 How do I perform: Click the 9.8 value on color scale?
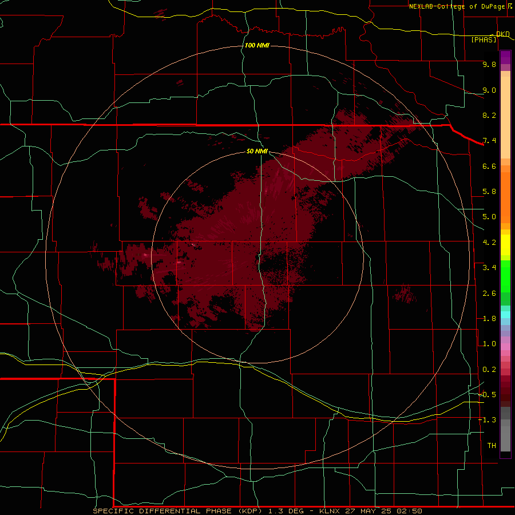489,64
